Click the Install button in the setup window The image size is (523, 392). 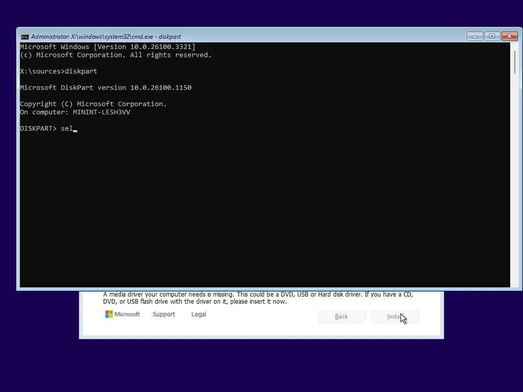coord(395,316)
